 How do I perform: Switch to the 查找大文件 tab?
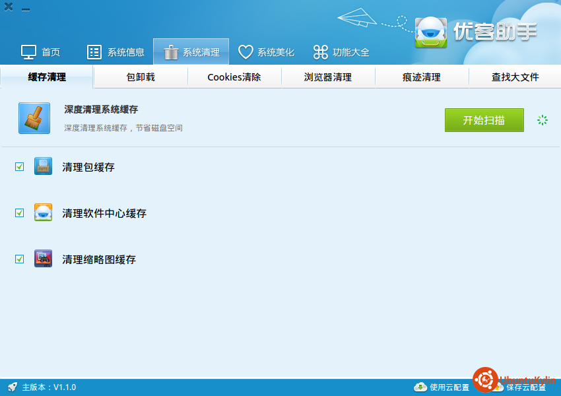point(515,77)
